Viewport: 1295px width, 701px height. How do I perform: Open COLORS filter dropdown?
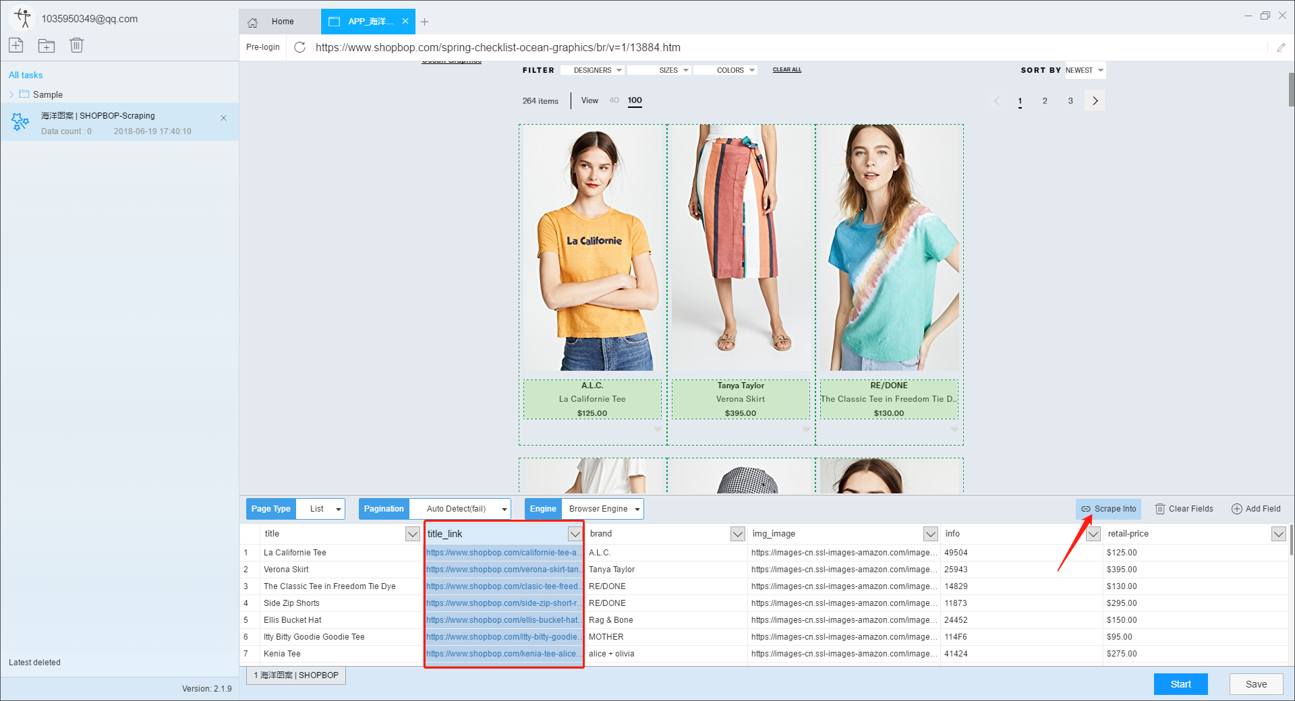(x=726, y=70)
